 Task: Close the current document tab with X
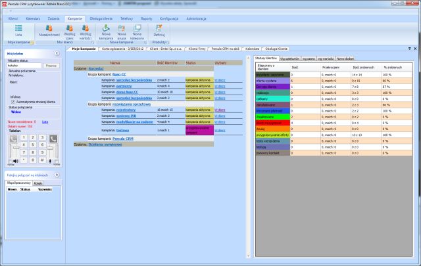point(415,49)
